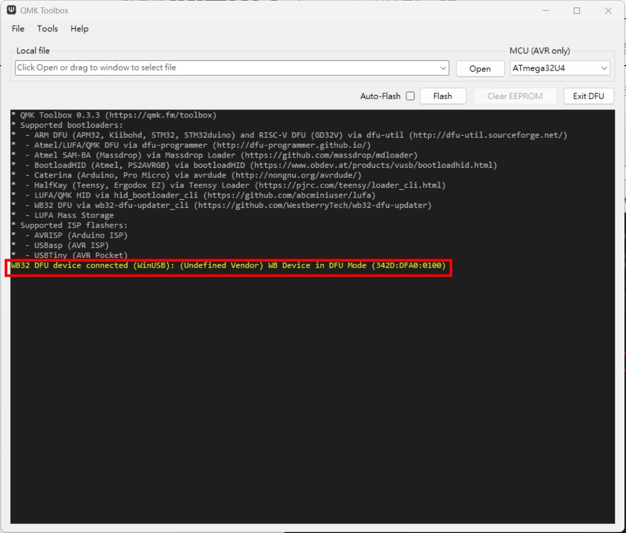
Task: Click the QMK Toolbox app icon
Action: coord(11,10)
